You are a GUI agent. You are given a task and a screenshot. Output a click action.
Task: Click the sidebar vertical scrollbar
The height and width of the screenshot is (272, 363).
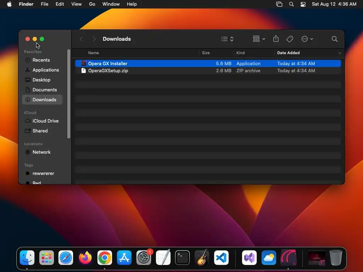(68, 93)
